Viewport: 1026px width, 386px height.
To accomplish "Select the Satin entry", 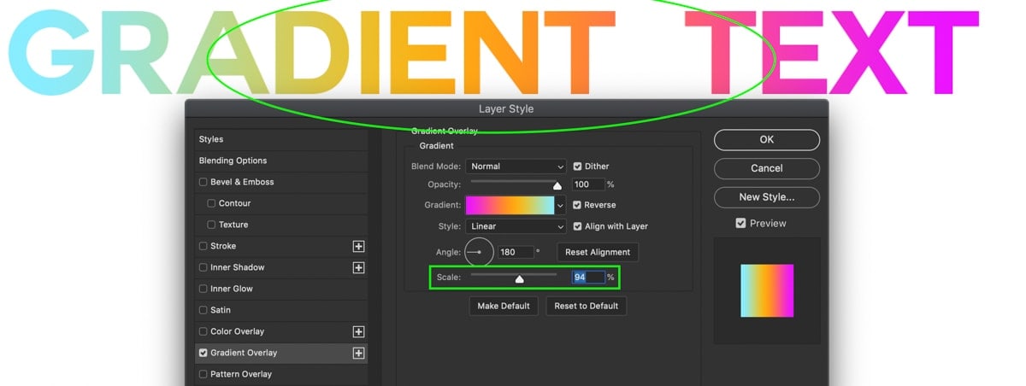I will pyautogui.click(x=281, y=310).
